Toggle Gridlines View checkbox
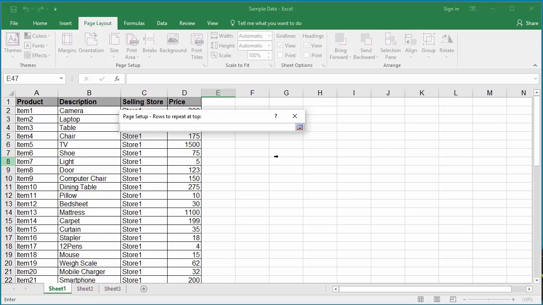 click(x=280, y=46)
